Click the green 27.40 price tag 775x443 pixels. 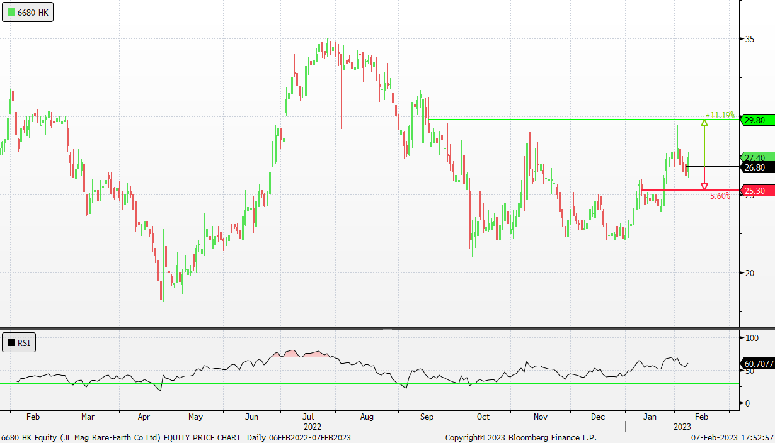[758, 157]
